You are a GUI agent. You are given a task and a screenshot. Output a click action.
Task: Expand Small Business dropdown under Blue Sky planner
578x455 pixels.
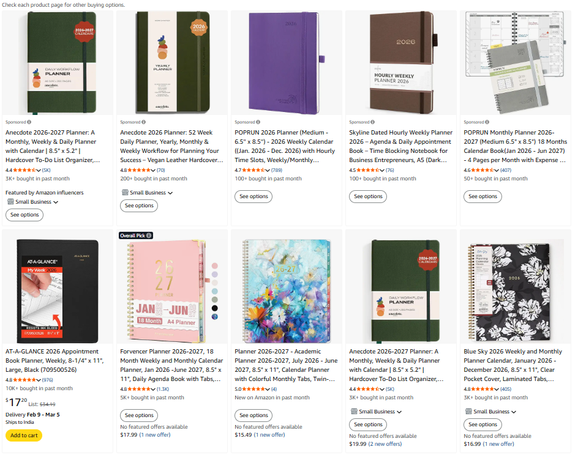tap(514, 412)
